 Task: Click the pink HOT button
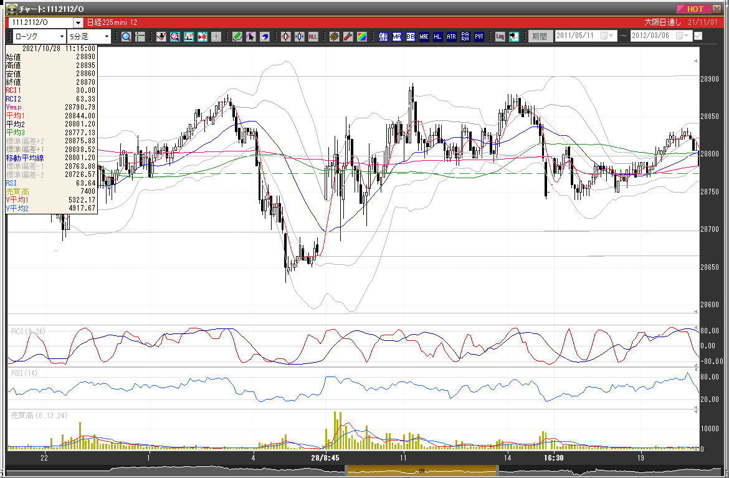pos(693,9)
